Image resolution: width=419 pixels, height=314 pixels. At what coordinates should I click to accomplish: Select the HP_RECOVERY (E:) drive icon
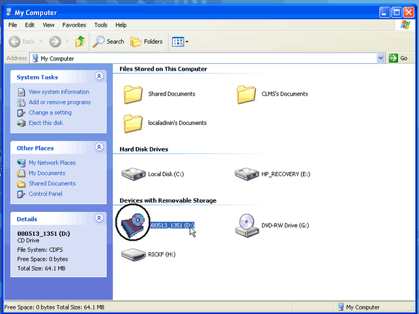pyautogui.click(x=246, y=174)
